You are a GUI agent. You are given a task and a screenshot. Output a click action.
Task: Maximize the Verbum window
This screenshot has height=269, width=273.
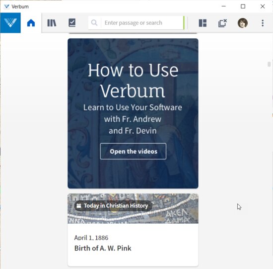coord(243,6)
